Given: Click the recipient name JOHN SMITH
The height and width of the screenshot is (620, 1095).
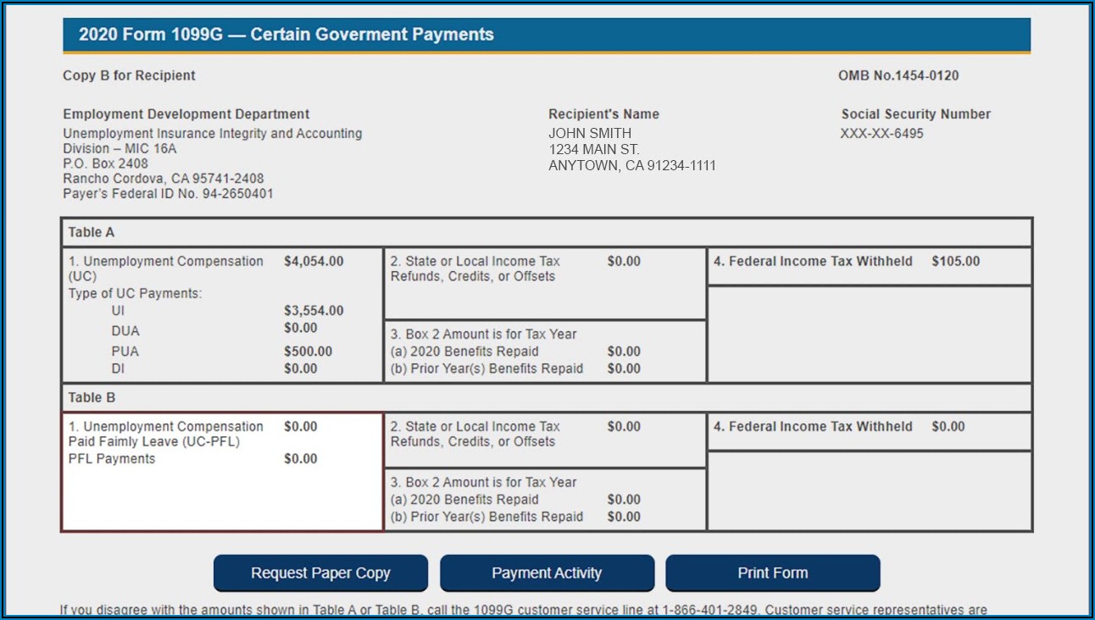Looking at the screenshot, I should coord(590,134).
